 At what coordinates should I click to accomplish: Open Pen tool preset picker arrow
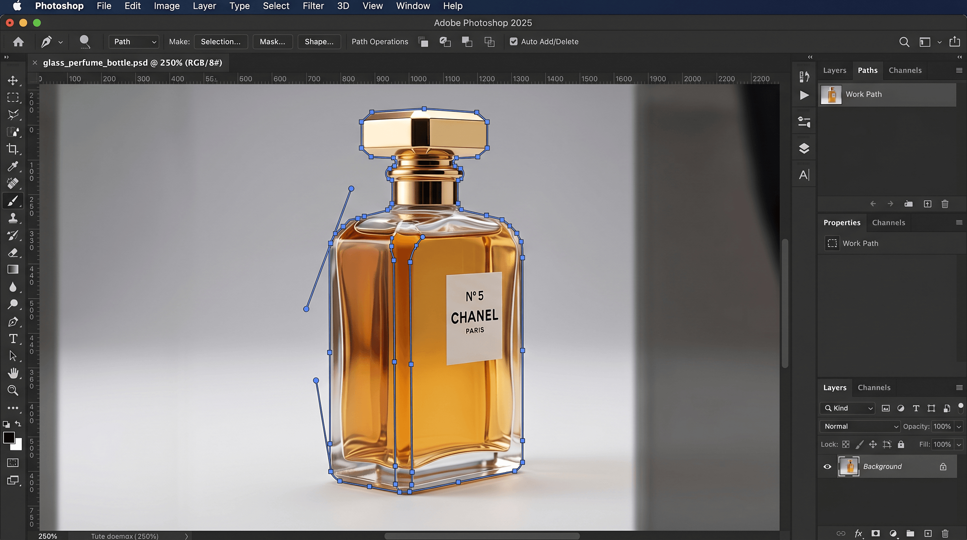tap(60, 43)
